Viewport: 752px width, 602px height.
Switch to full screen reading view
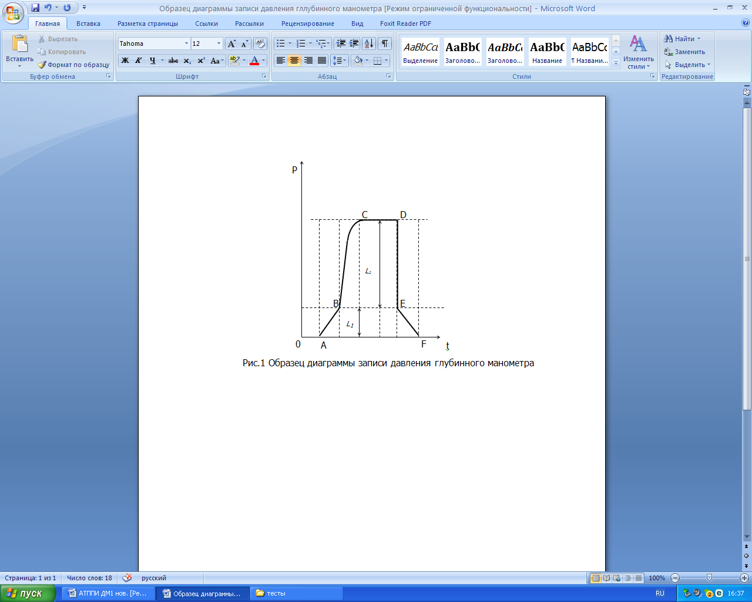pyautogui.click(x=606, y=578)
